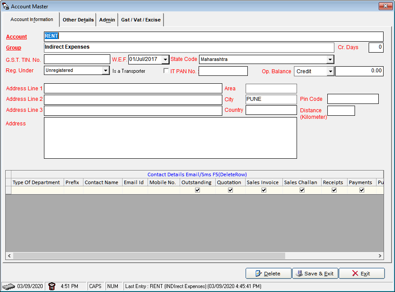Image resolution: width=395 pixels, height=292 pixels.
Task: Close the Account Master window
Action: 385,6
